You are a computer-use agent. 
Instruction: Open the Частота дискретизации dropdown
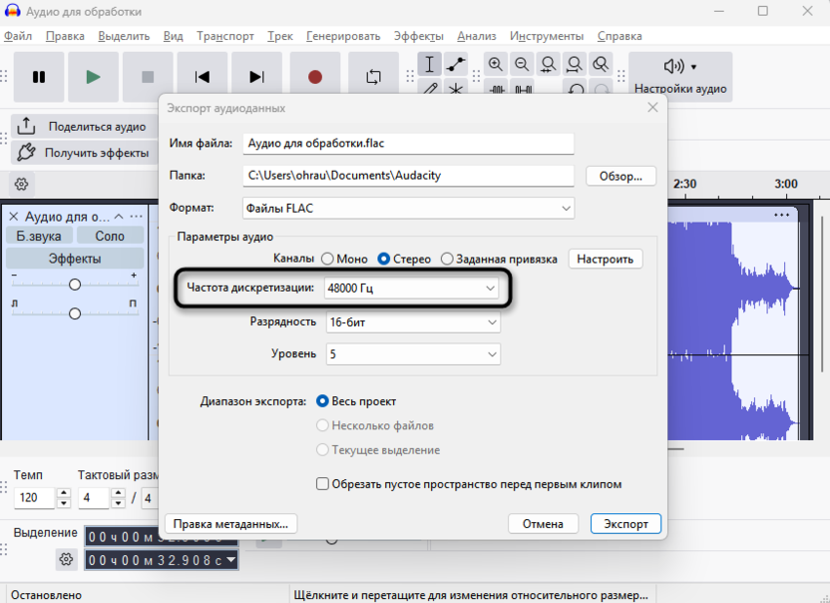click(411, 289)
